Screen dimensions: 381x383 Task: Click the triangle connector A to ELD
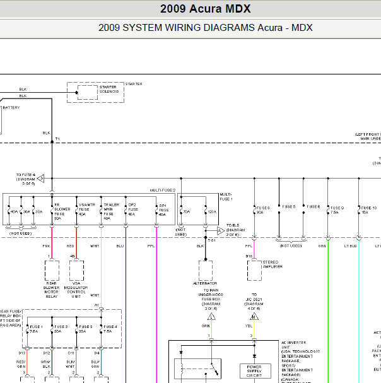(x=221, y=230)
